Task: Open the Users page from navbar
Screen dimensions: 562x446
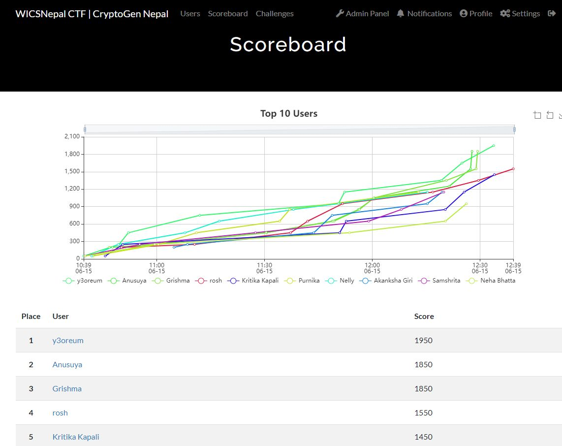Action: pos(190,13)
